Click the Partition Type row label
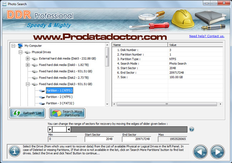232x163 pixels. click(129, 59)
